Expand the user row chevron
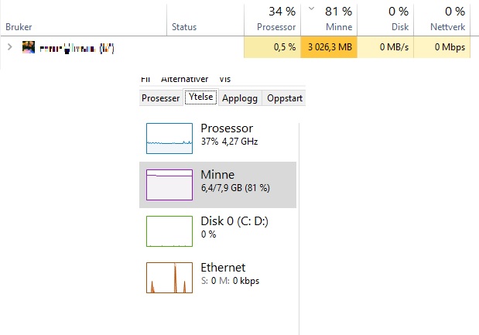The width and height of the screenshot is (479, 335). point(9,47)
